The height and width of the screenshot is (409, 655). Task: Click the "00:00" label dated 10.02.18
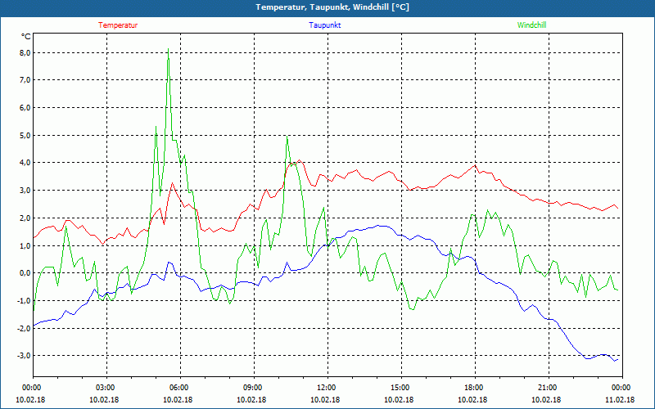point(33,388)
